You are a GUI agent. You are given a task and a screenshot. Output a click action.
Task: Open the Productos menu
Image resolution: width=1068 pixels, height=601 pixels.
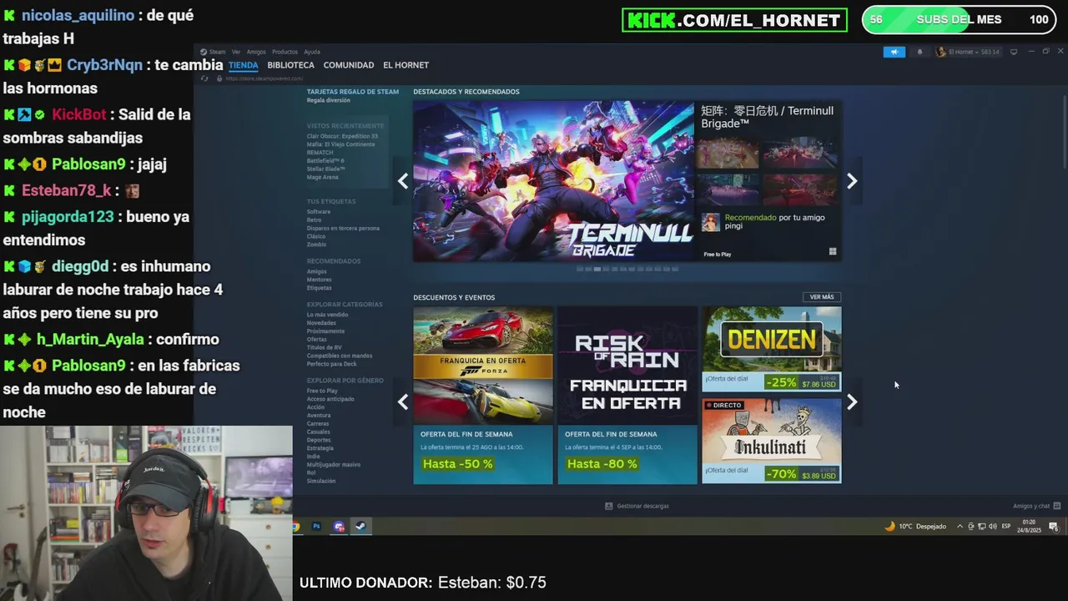click(285, 52)
